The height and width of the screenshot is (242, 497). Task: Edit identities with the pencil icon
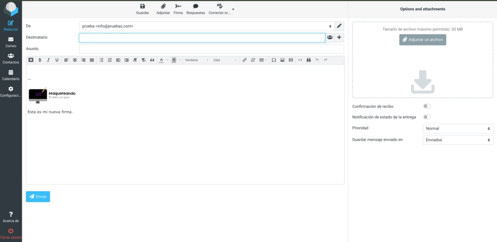pos(339,26)
